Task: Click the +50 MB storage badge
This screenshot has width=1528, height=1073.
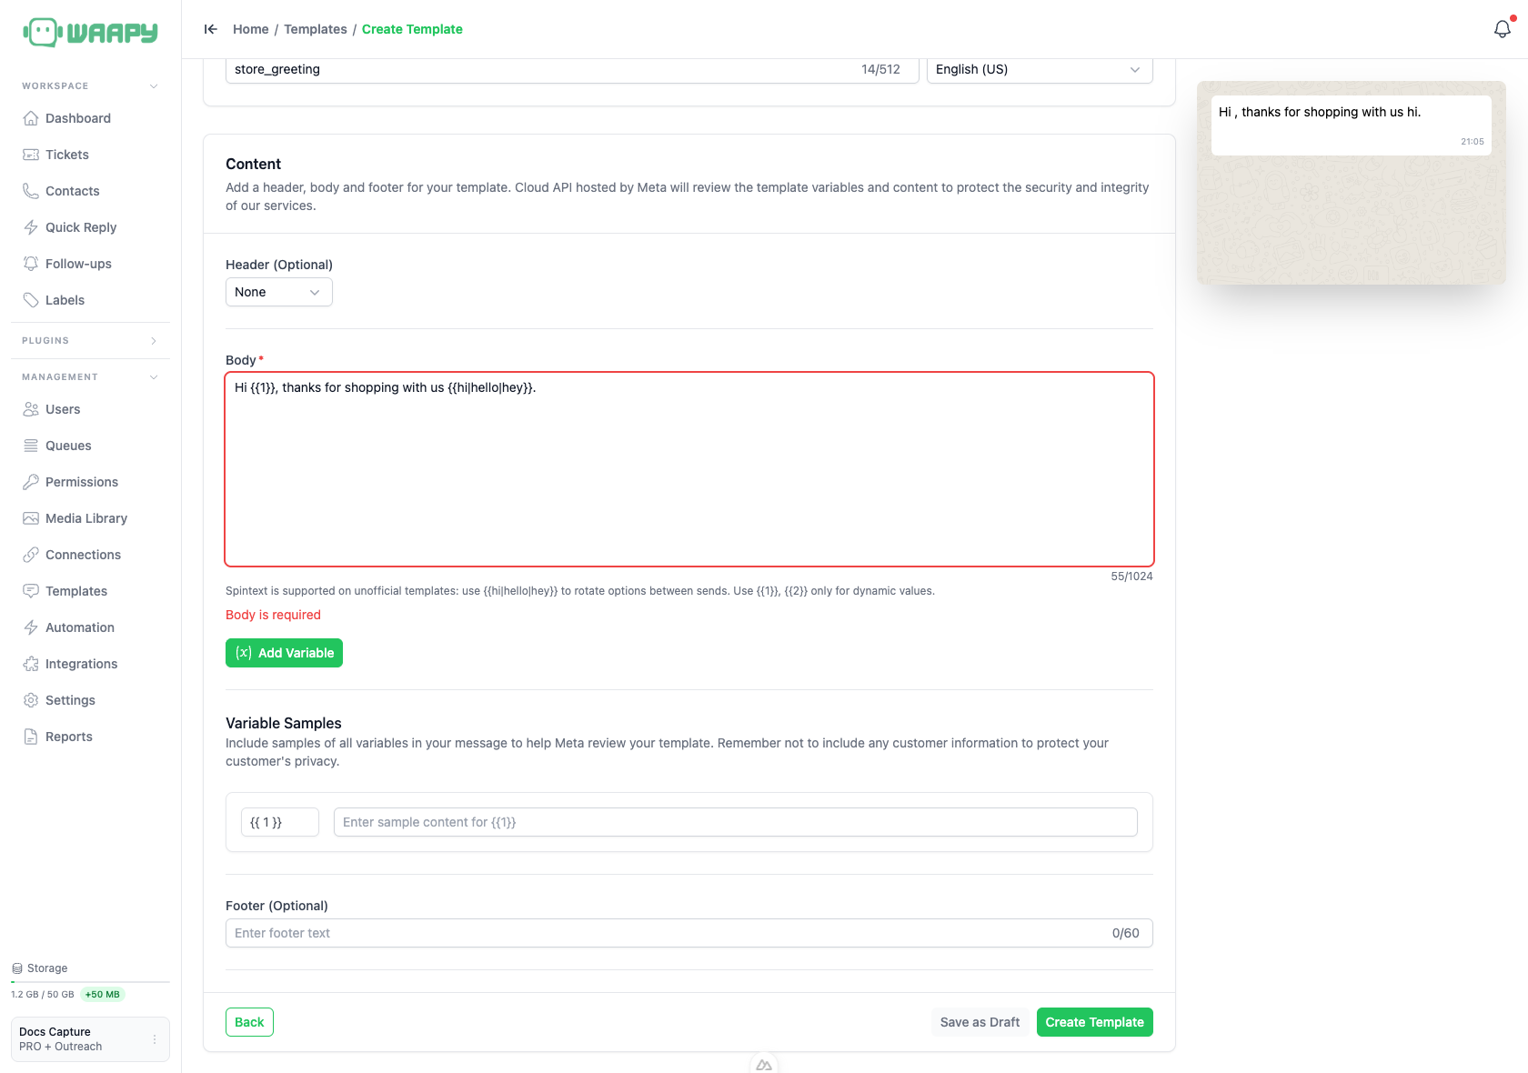Action: coord(103,995)
